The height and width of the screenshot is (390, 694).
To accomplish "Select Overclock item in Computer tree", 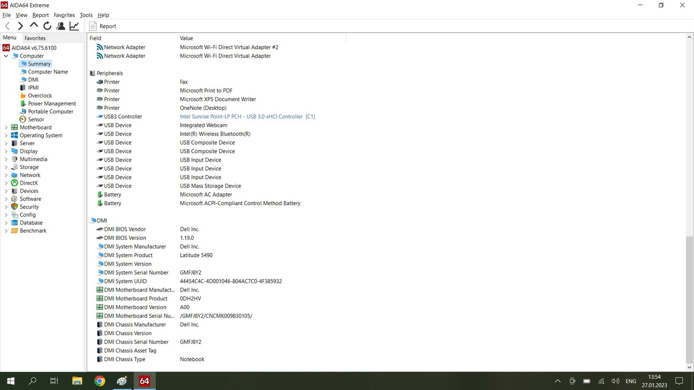I will tap(40, 96).
